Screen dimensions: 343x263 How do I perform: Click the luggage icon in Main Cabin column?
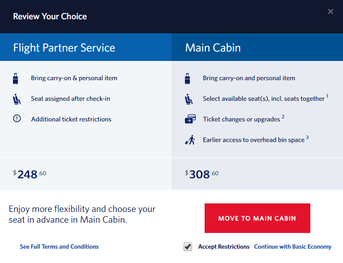pyautogui.click(x=188, y=78)
